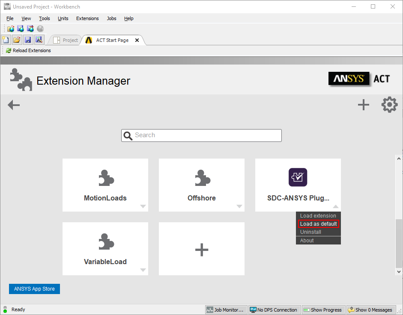Create a new project with the New icon

tap(6, 40)
